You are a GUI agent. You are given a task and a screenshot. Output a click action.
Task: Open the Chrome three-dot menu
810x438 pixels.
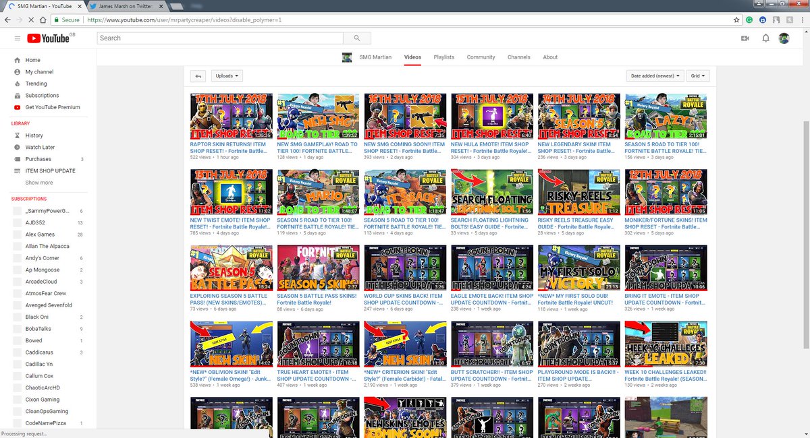click(x=803, y=20)
